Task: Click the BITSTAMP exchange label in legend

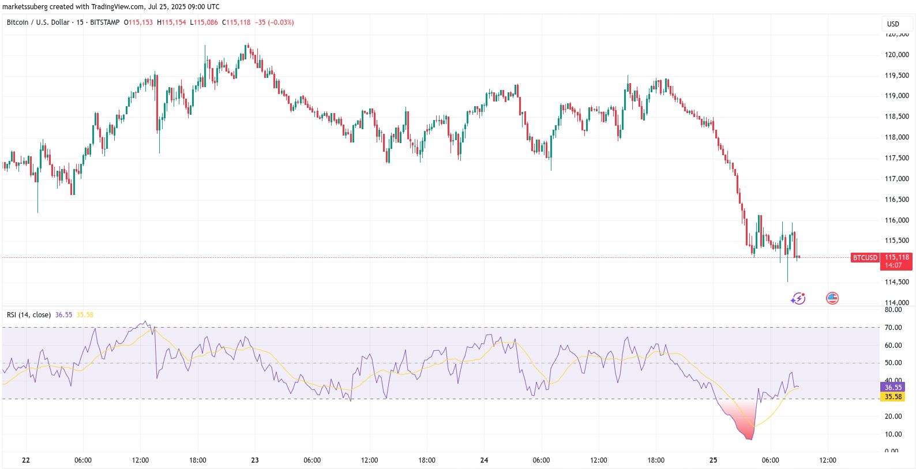Action: 105,22
